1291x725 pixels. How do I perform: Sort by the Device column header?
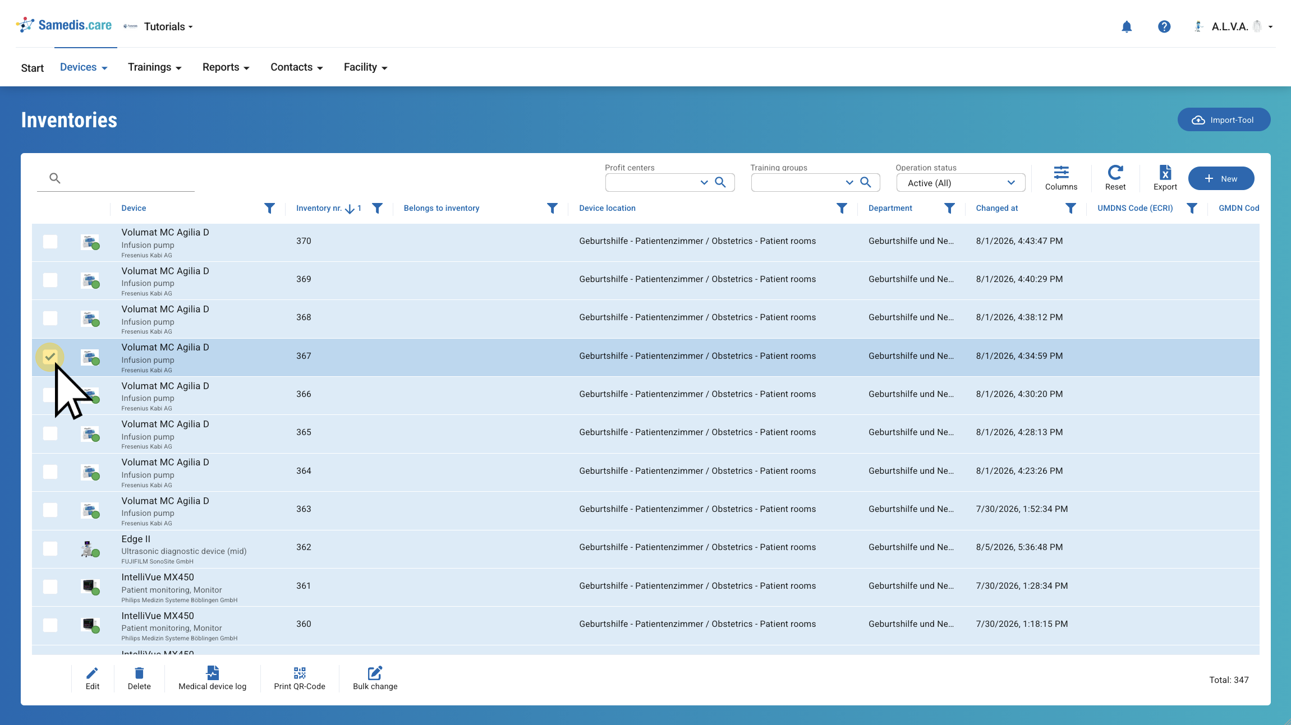134,208
